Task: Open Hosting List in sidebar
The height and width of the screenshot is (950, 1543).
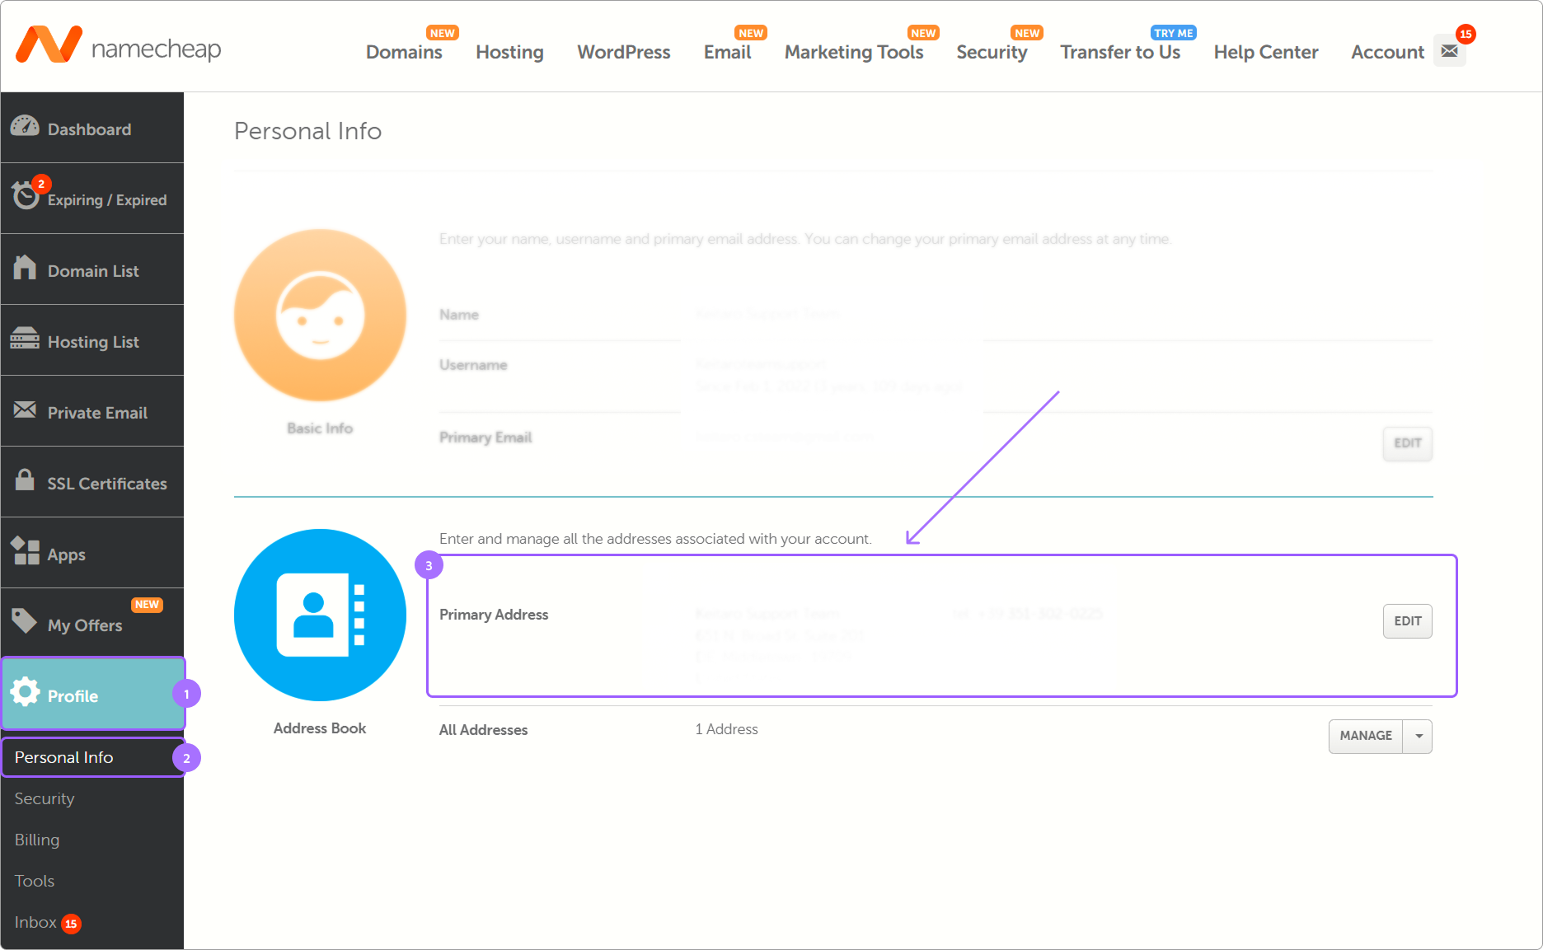Action: (x=92, y=340)
